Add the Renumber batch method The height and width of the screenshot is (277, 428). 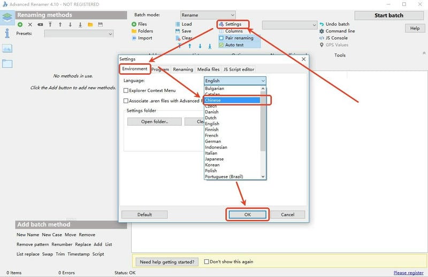click(62, 244)
